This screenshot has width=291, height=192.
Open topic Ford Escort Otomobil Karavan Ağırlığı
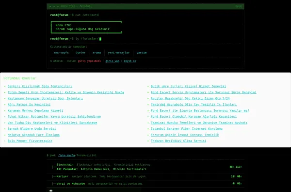[194, 117]
